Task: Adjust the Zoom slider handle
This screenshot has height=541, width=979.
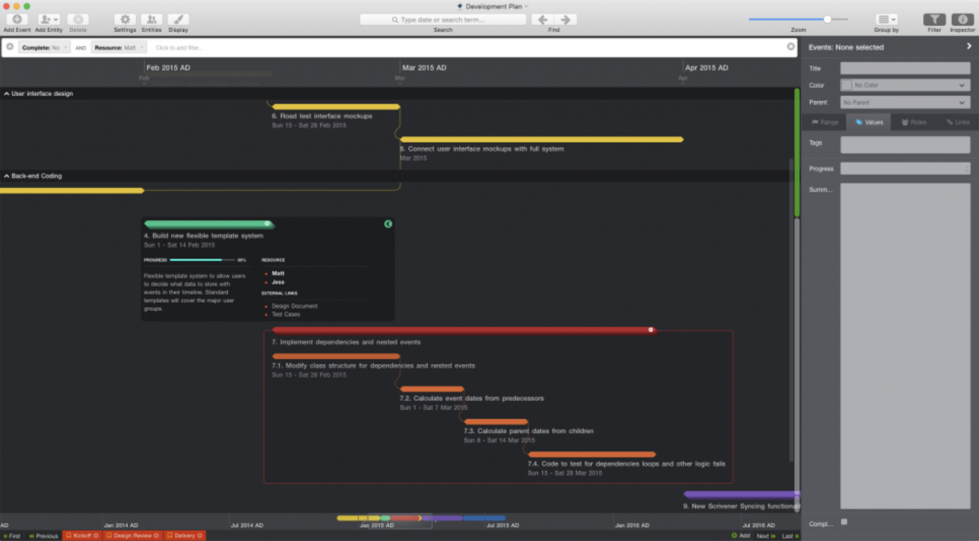Action: pos(827,19)
